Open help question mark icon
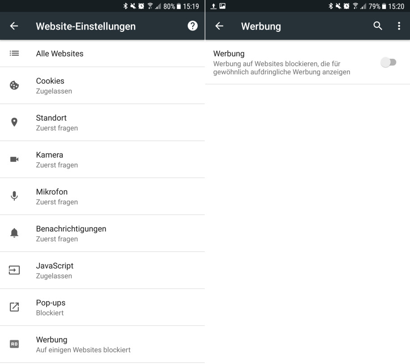This screenshot has width=410, height=364. 192,26
